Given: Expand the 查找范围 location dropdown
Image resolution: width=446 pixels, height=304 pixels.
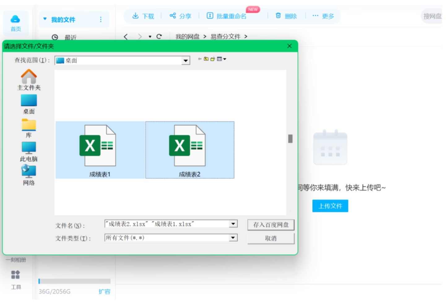Looking at the screenshot, I should pos(186,60).
